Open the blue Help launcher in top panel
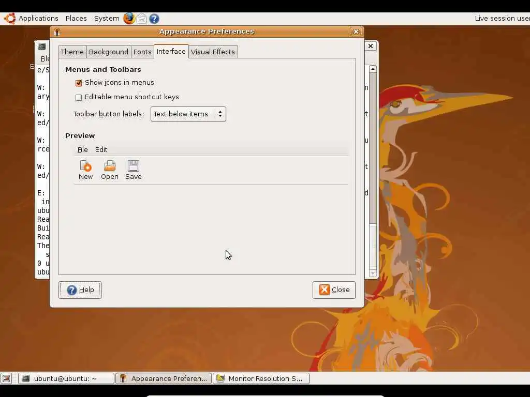This screenshot has width=530, height=397. point(154,19)
